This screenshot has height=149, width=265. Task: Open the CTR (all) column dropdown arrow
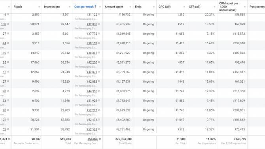pos(214,7)
